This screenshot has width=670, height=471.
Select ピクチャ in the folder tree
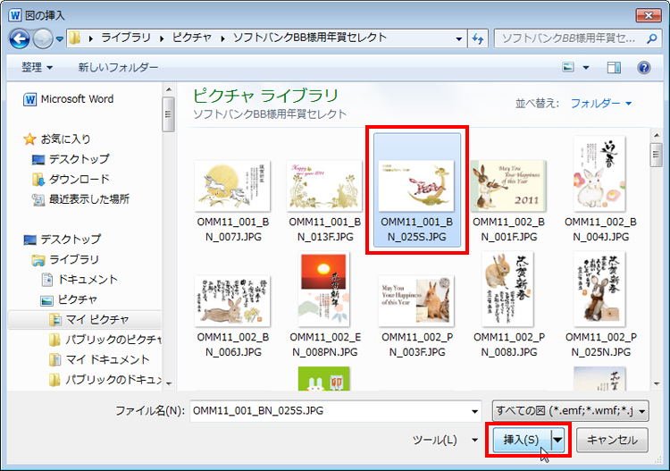69,299
